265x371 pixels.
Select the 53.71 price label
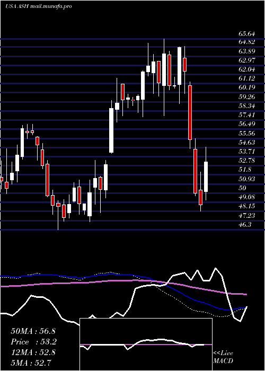pyautogui.click(x=247, y=152)
